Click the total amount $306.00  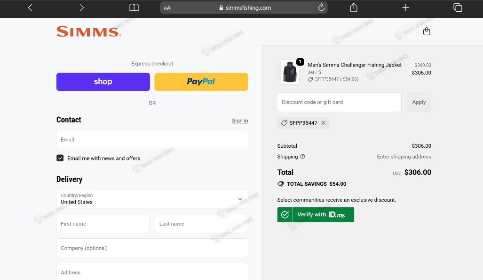[418, 173]
